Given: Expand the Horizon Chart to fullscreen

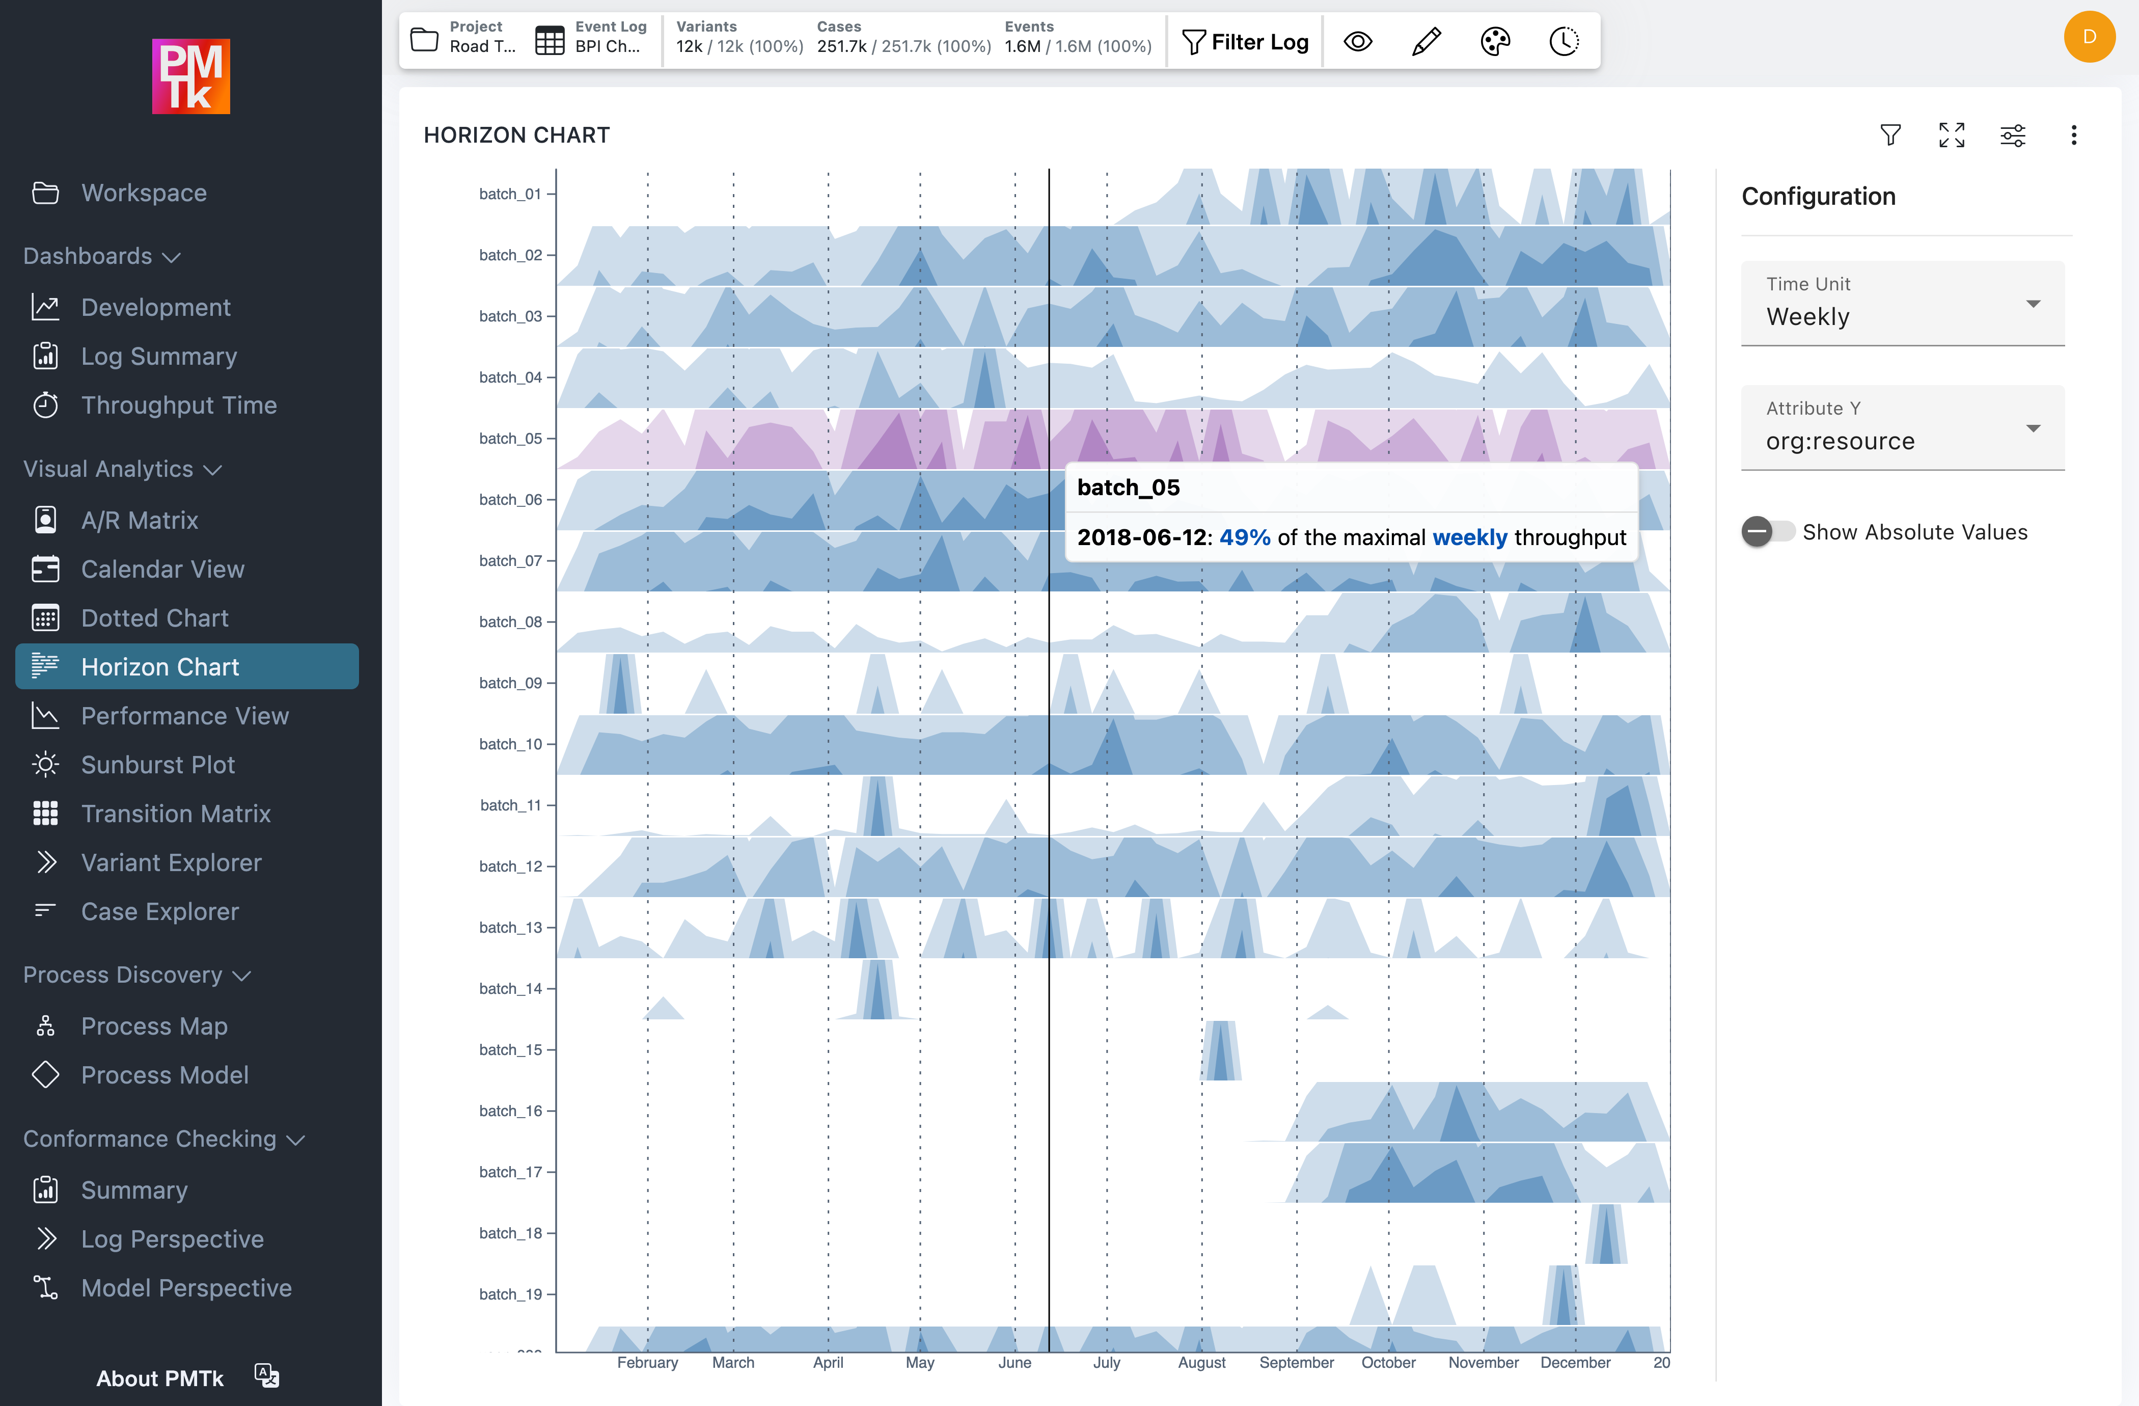Looking at the screenshot, I should [x=1951, y=135].
